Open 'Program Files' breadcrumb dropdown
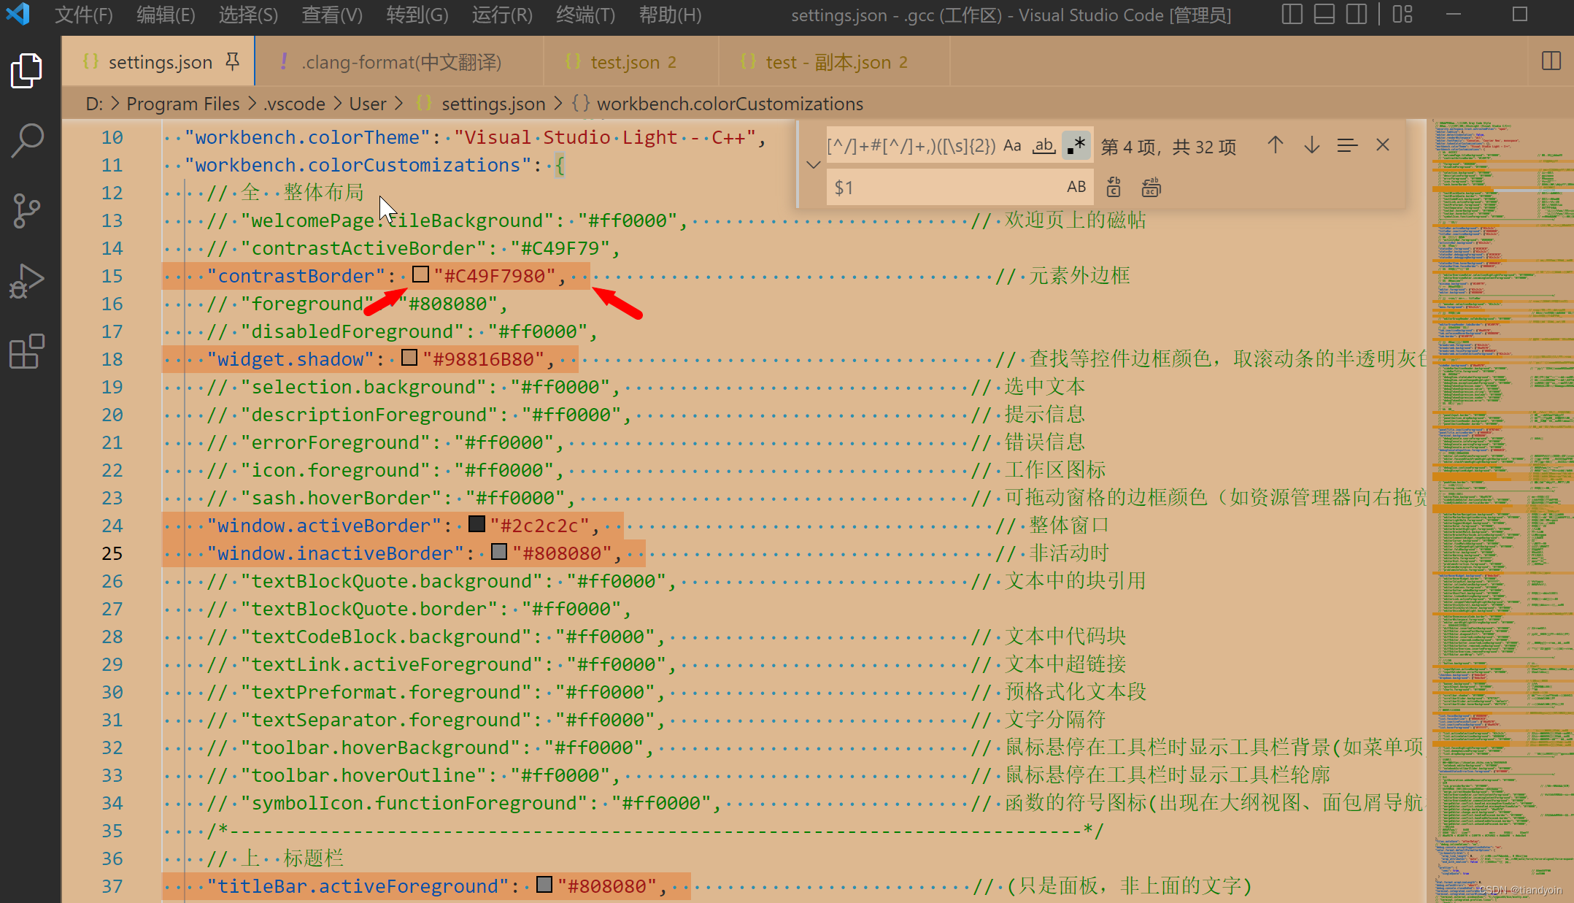Screen dimensions: 1574x903 click(x=182, y=104)
